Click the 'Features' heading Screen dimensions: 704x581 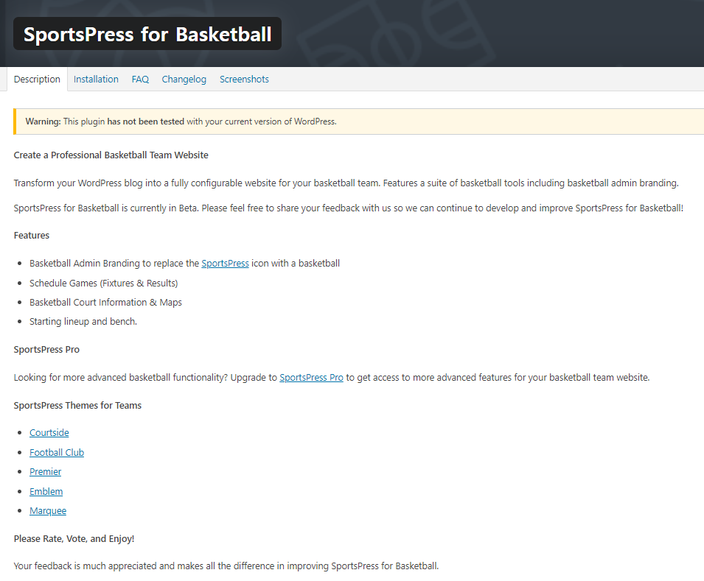(x=32, y=236)
